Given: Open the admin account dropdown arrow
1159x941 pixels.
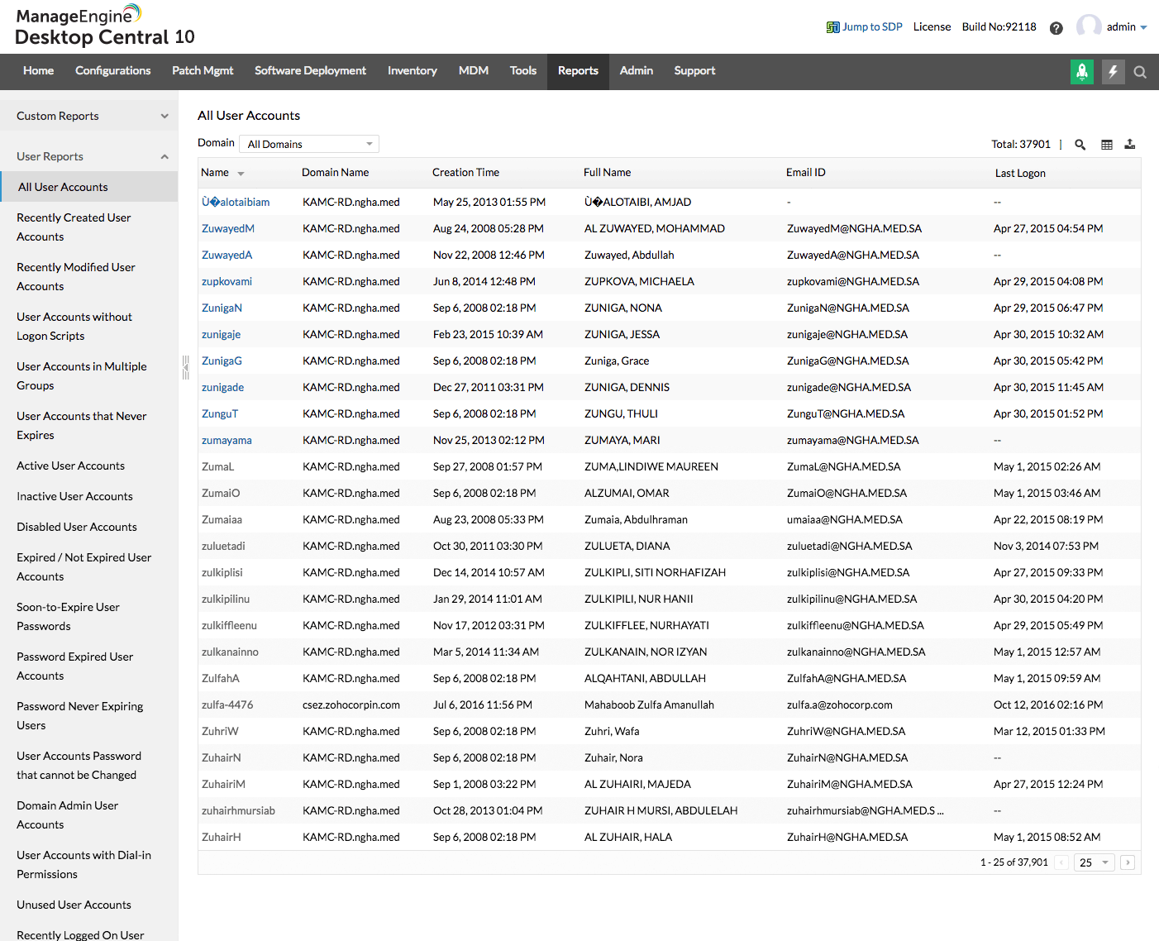Looking at the screenshot, I should click(1144, 27).
